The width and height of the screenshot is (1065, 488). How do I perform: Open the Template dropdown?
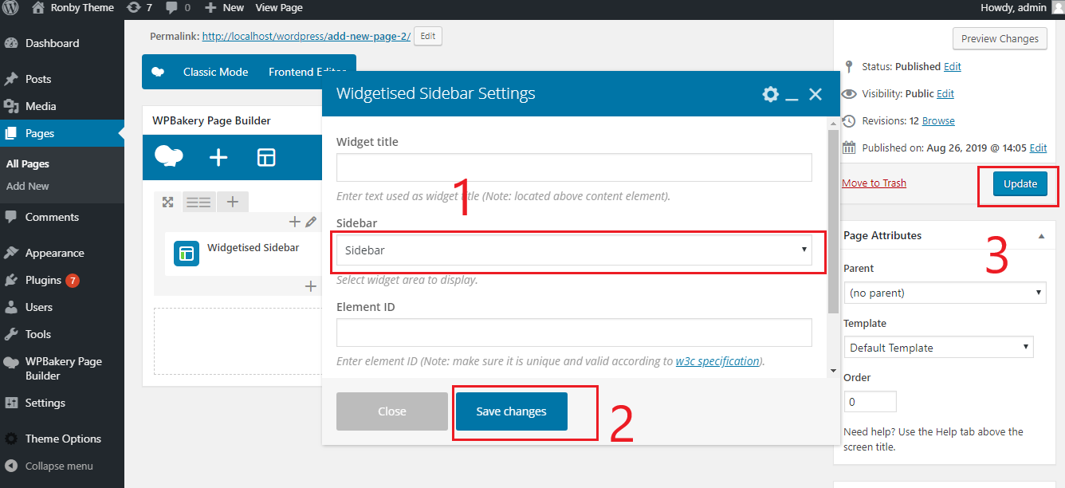tap(938, 348)
